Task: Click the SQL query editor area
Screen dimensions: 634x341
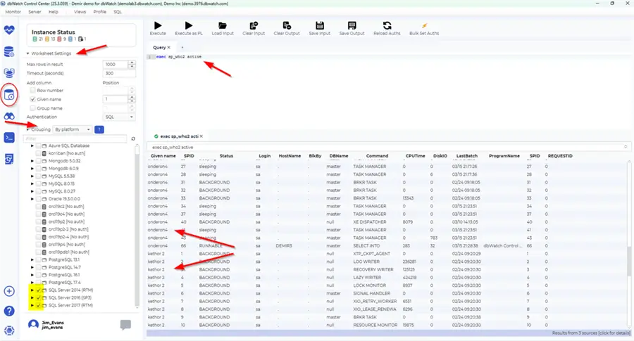Action: pos(388,91)
